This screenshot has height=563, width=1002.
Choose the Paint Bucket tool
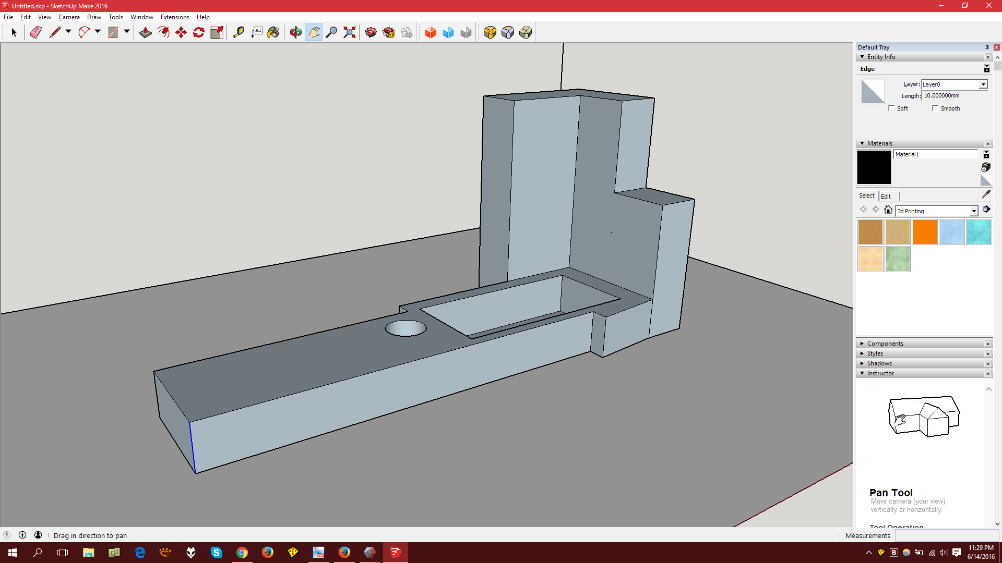[273, 32]
